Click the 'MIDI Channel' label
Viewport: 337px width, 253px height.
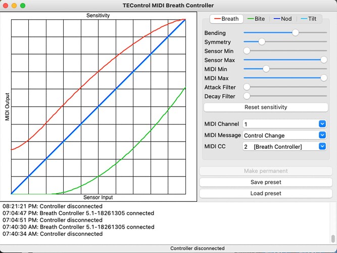pyautogui.click(x=222, y=124)
